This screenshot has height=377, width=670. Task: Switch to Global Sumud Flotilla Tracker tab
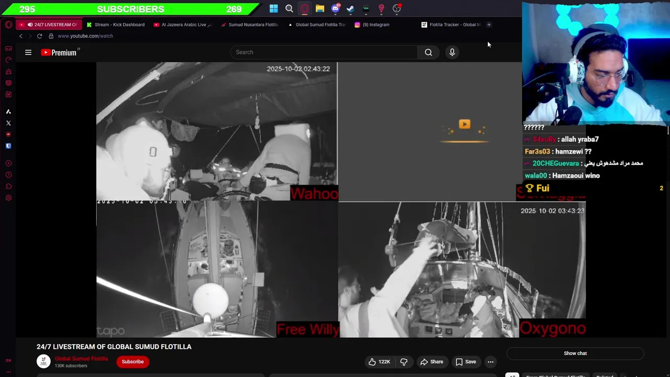pos(317,25)
